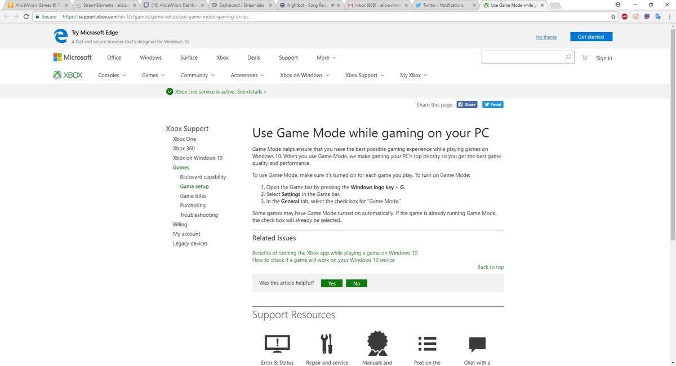Expand the My Xbox dropdown
This screenshot has width=676, height=366.
(413, 75)
